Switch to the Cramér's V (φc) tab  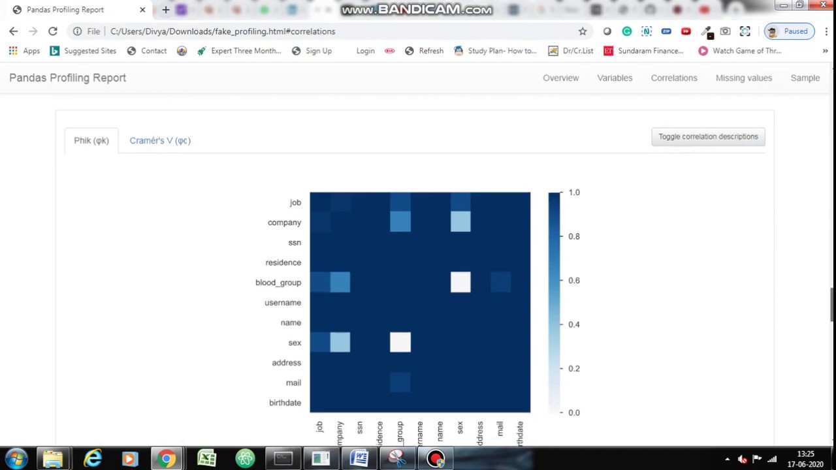[160, 140]
